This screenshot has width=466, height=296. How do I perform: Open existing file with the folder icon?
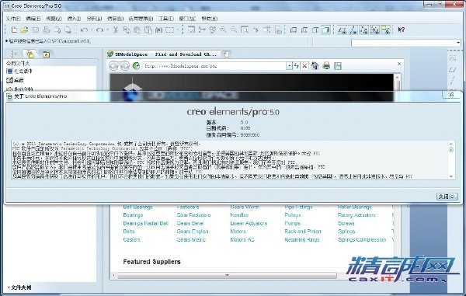24,30
